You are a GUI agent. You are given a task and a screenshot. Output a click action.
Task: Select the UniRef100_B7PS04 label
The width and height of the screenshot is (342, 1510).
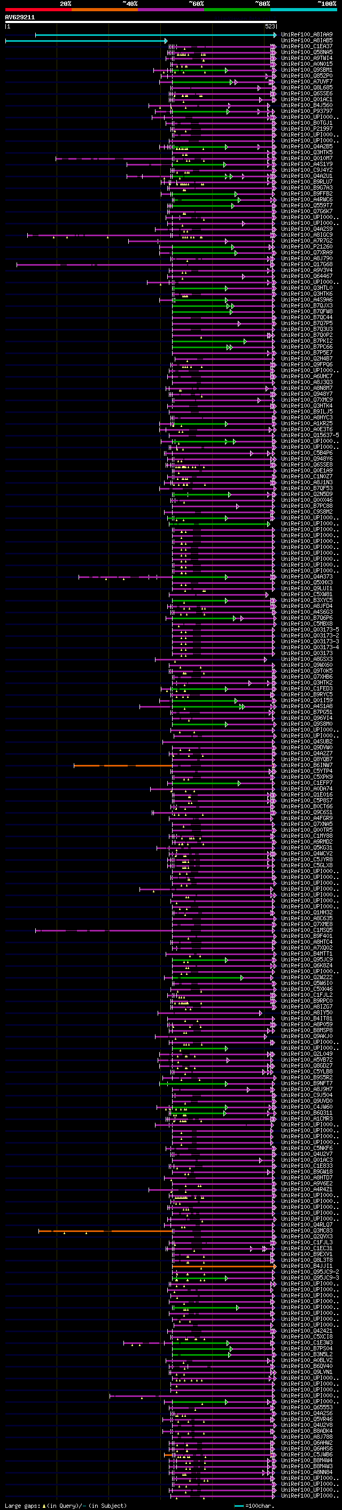point(307,1348)
